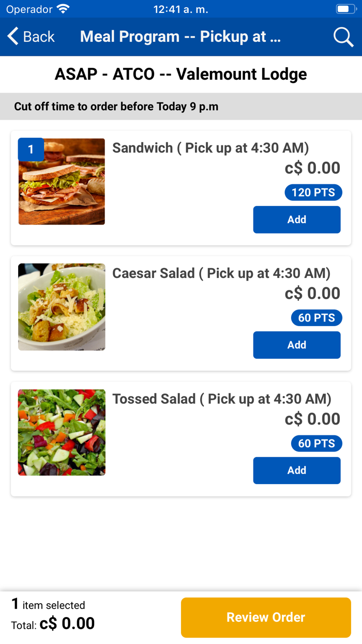Add the Caesar Salad to the order
Viewport: 362px width, 644px height.
[x=296, y=345]
